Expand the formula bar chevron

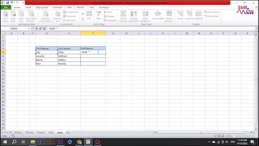pos(257,29)
